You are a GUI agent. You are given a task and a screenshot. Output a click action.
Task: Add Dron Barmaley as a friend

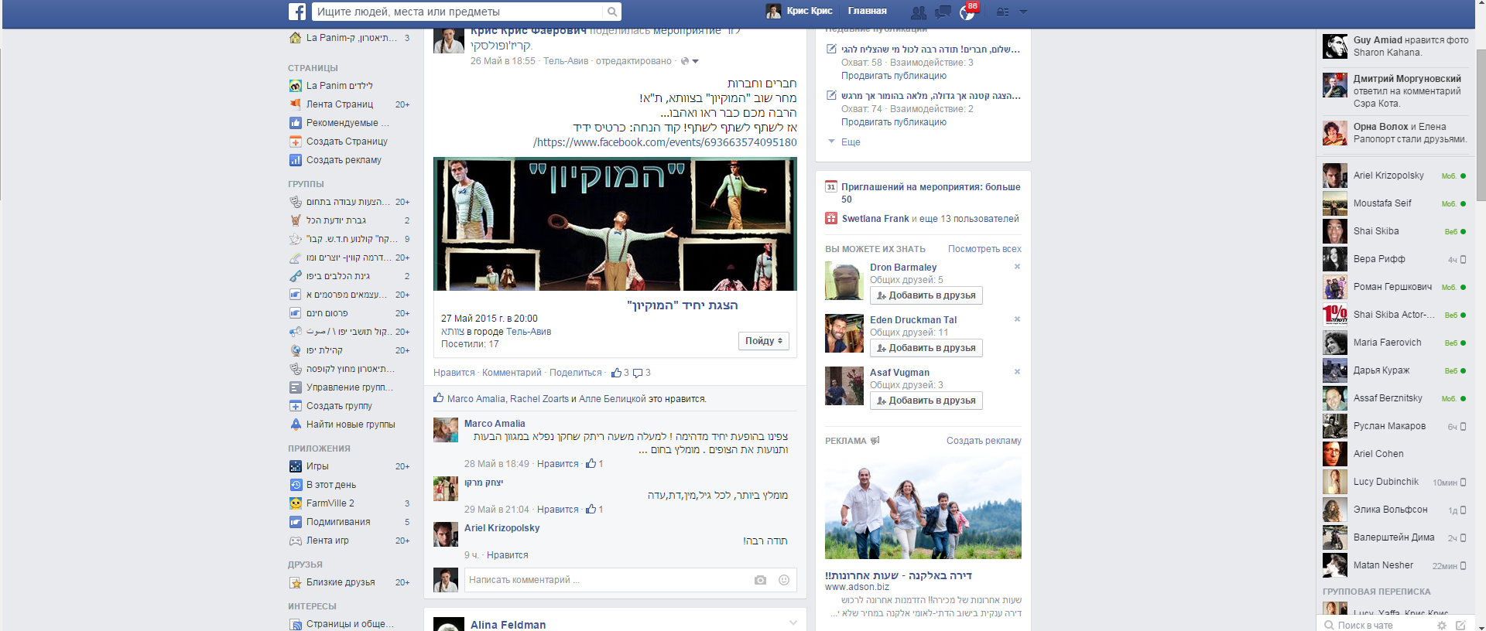point(926,295)
